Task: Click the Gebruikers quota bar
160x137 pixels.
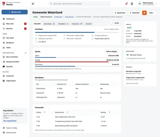Action: coord(77,66)
